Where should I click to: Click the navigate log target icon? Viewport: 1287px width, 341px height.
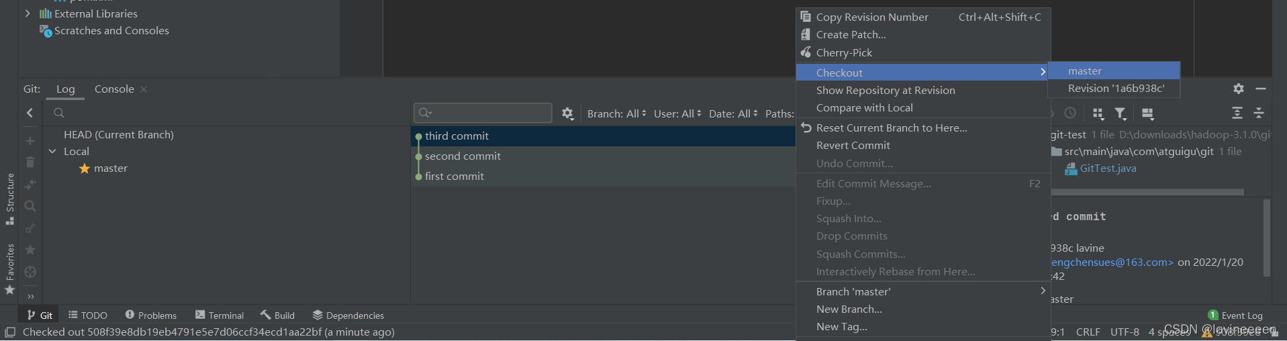click(x=30, y=272)
